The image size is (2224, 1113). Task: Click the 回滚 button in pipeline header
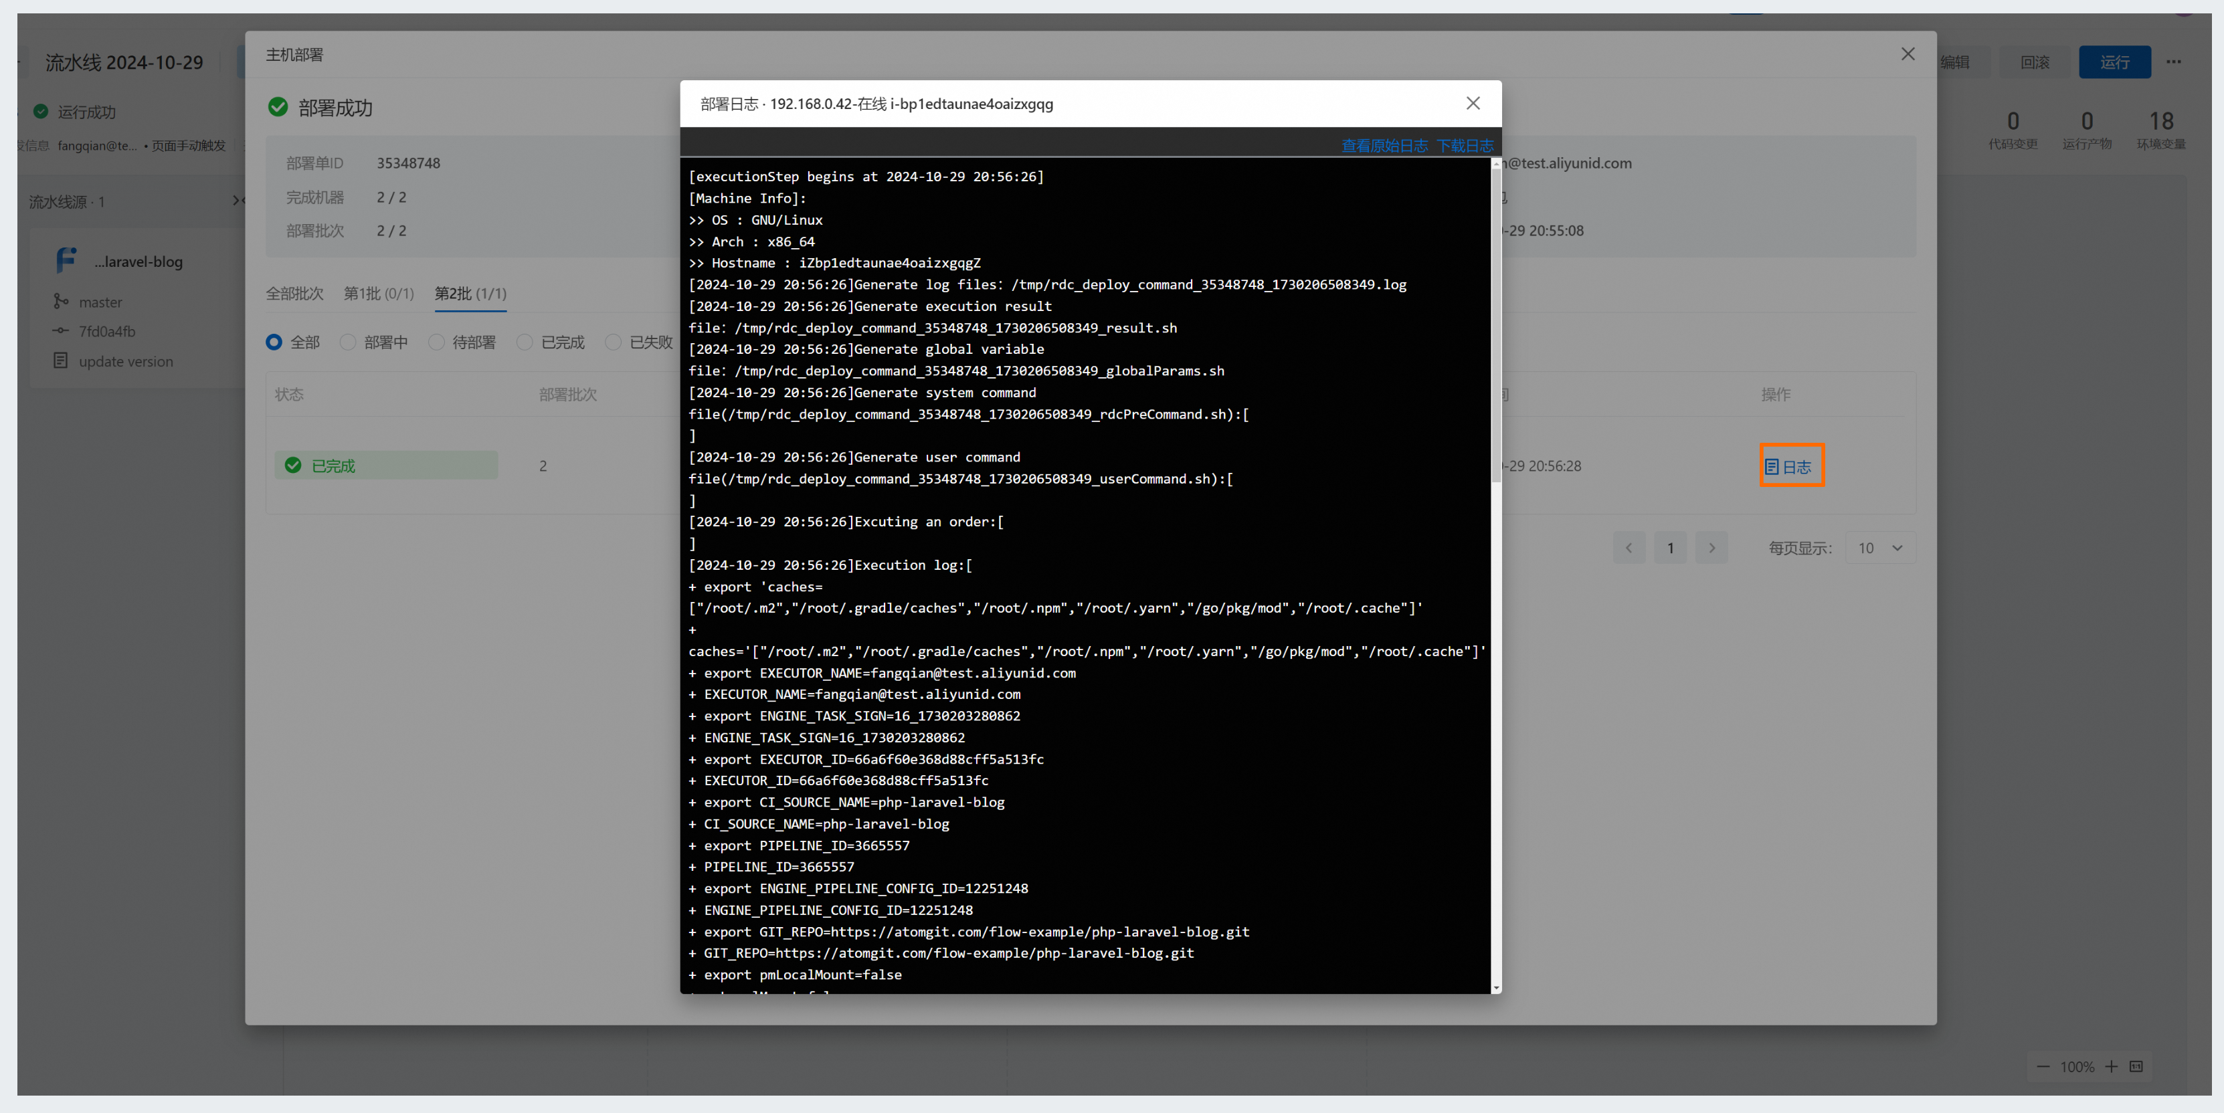[x=2035, y=62]
